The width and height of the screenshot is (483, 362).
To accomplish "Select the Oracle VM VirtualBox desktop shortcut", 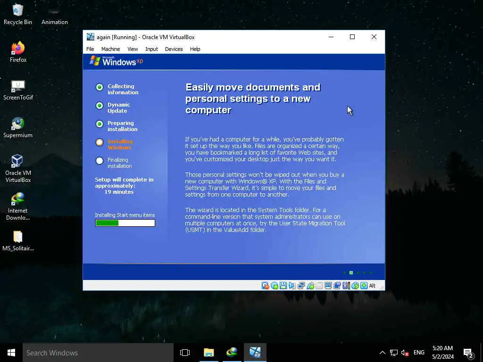I will (18, 168).
